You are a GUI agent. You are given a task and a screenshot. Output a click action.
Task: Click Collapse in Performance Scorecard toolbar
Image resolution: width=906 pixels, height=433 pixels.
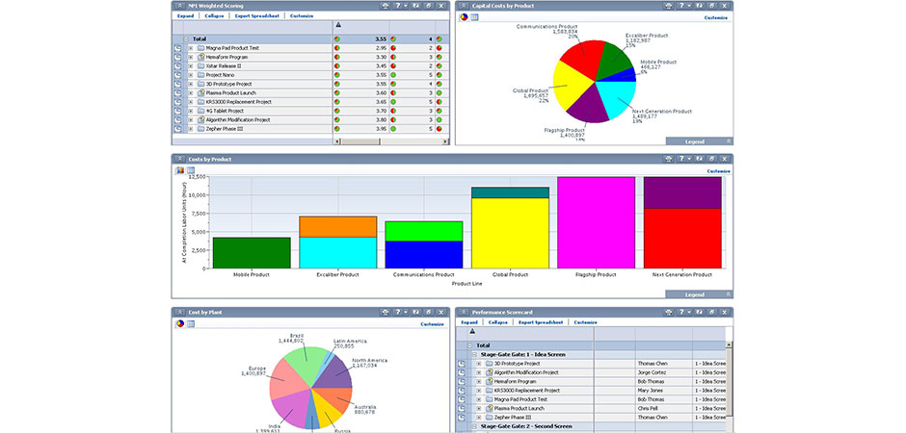click(x=497, y=322)
